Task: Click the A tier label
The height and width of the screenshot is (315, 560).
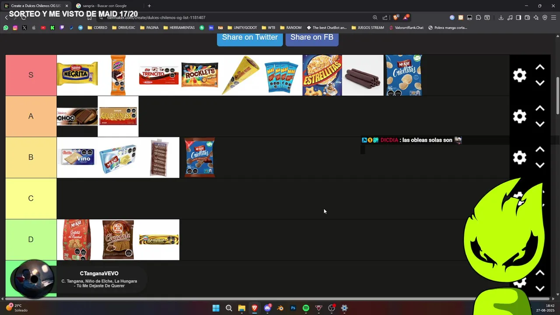Action: pyautogui.click(x=31, y=116)
